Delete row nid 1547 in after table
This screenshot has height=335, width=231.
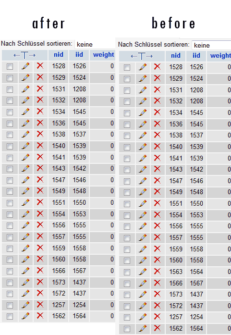tap(40, 180)
